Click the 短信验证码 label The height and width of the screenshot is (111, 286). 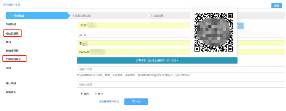point(12,33)
